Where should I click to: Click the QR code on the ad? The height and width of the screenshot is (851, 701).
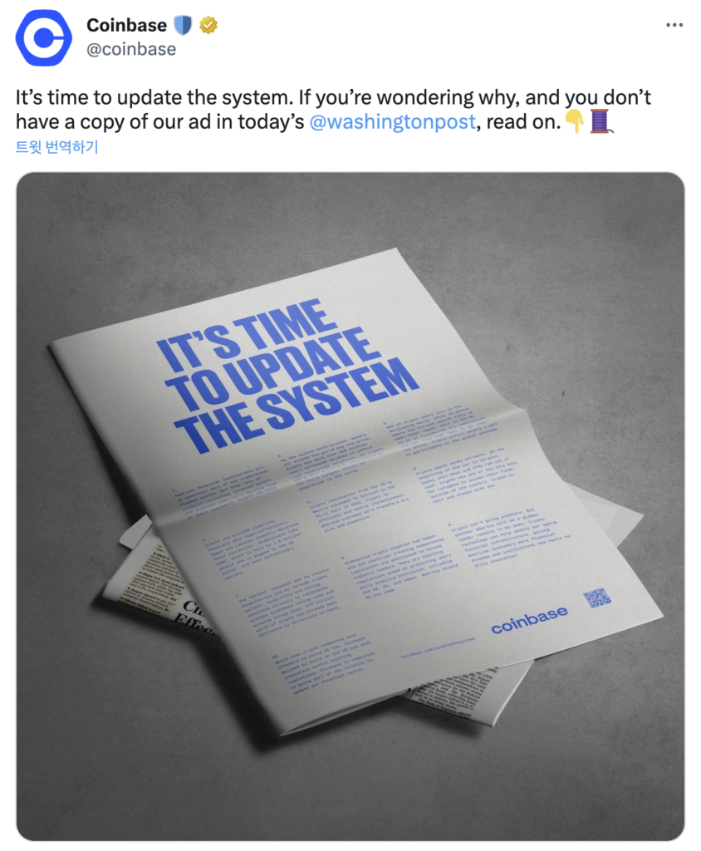(597, 598)
